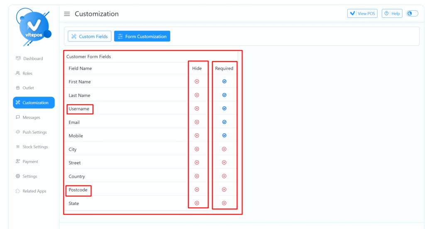Toggle Hide for Street
Image resolution: width=425 pixels, height=229 pixels.
197,163
